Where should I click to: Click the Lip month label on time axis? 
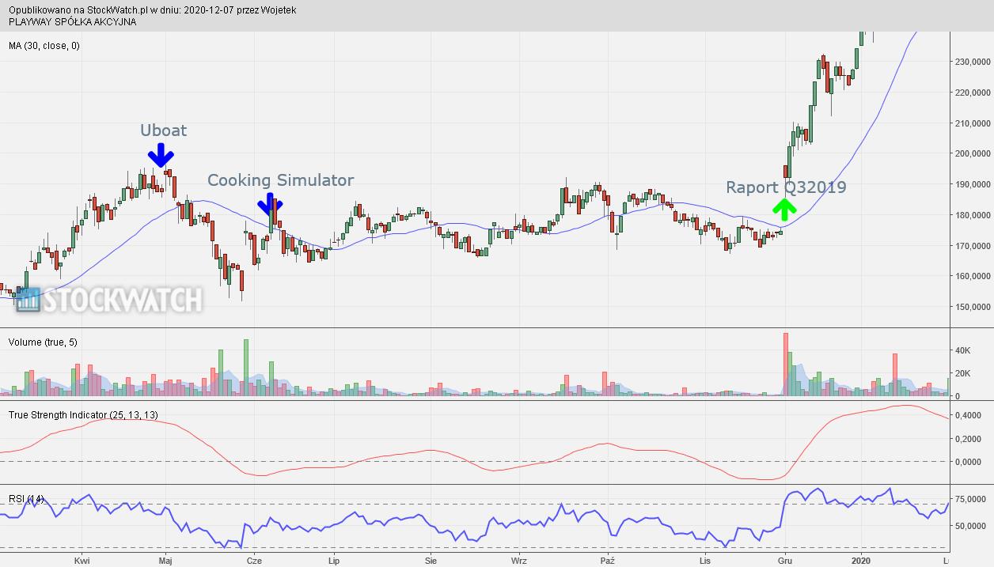point(334,560)
